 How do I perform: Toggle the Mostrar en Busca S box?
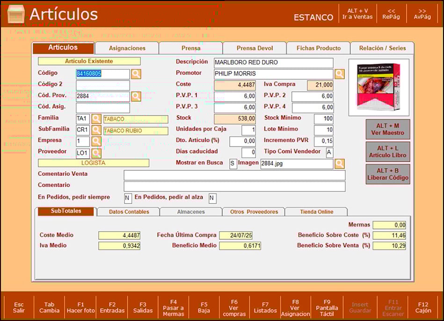pyautogui.click(x=233, y=164)
